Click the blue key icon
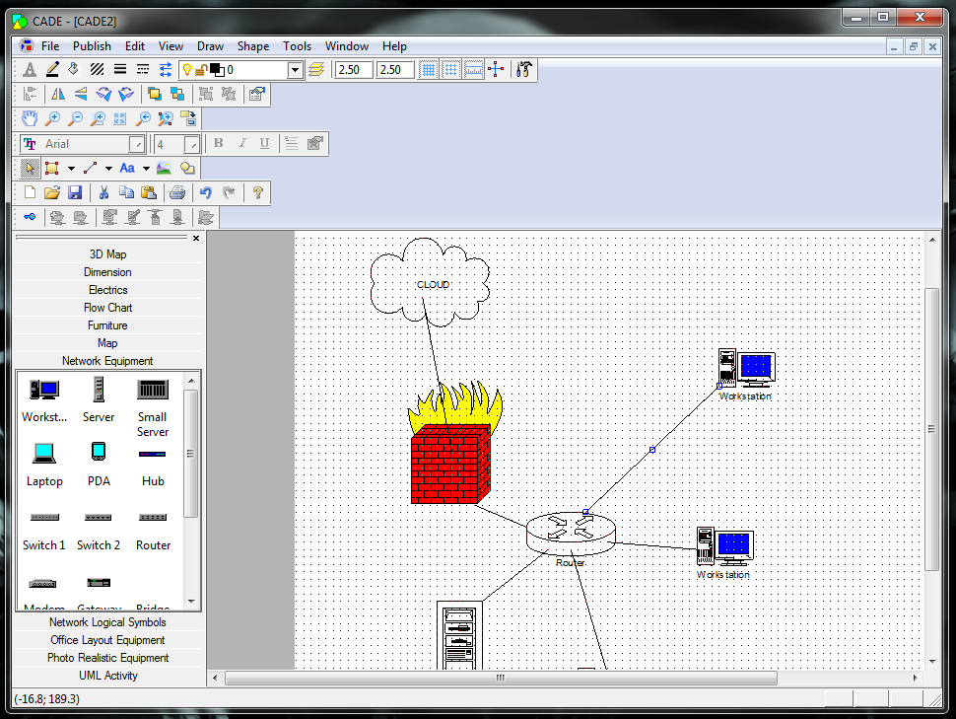Image resolution: width=956 pixels, height=719 pixels. click(x=30, y=217)
